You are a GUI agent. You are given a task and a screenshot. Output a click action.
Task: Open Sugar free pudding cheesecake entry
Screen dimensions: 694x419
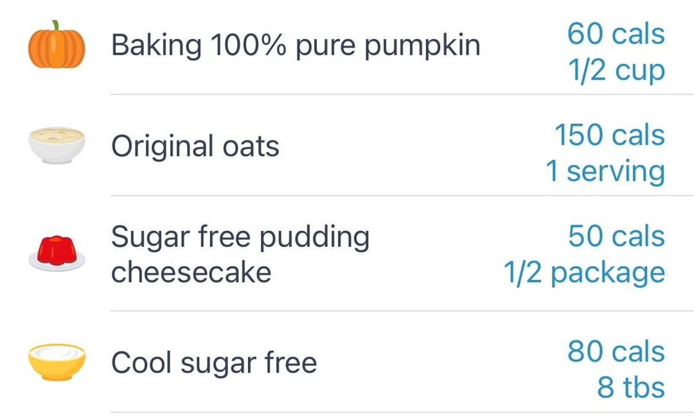[x=347, y=253]
